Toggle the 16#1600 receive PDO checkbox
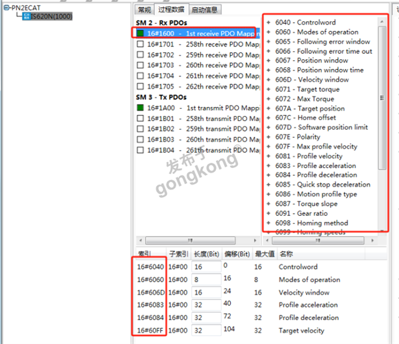The width and height of the screenshot is (399, 344). pyautogui.click(x=140, y=33)
